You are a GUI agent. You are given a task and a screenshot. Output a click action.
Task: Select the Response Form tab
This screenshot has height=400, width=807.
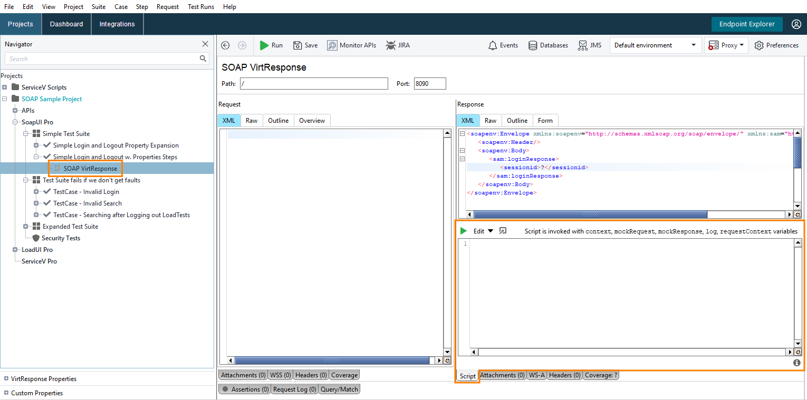pos(545,121)
